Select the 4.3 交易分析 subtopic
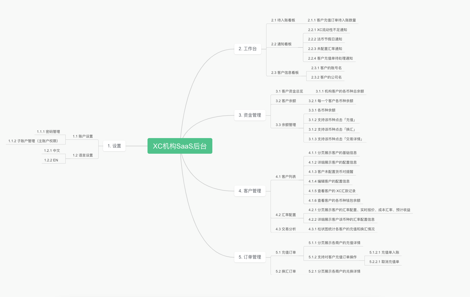470x297 pixels. (286, 229)
